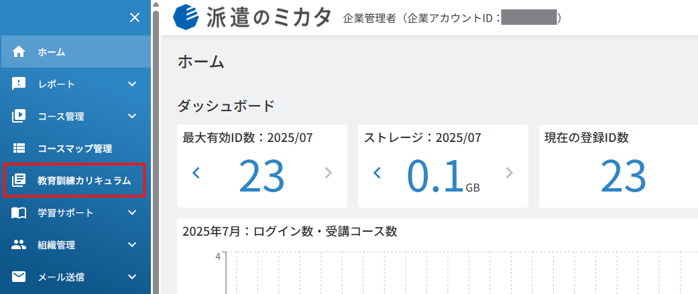Click the storage value 0.1 GB
Viewport: 698px width, 294px height.
pyautogui.click(x=443, y=175)
